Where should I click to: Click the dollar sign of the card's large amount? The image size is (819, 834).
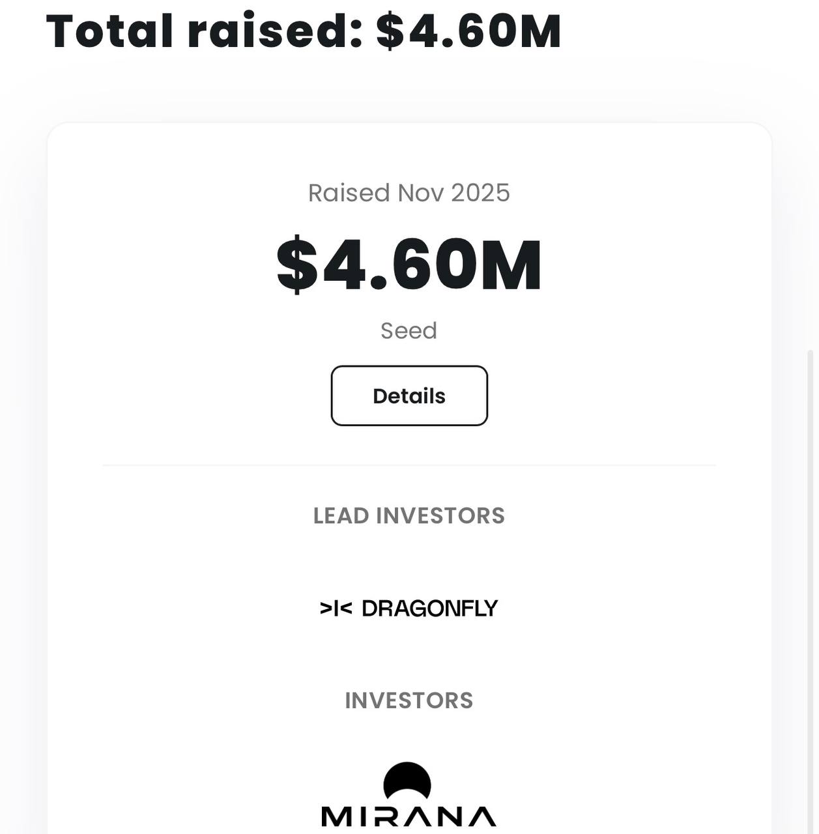coord(297,265)
